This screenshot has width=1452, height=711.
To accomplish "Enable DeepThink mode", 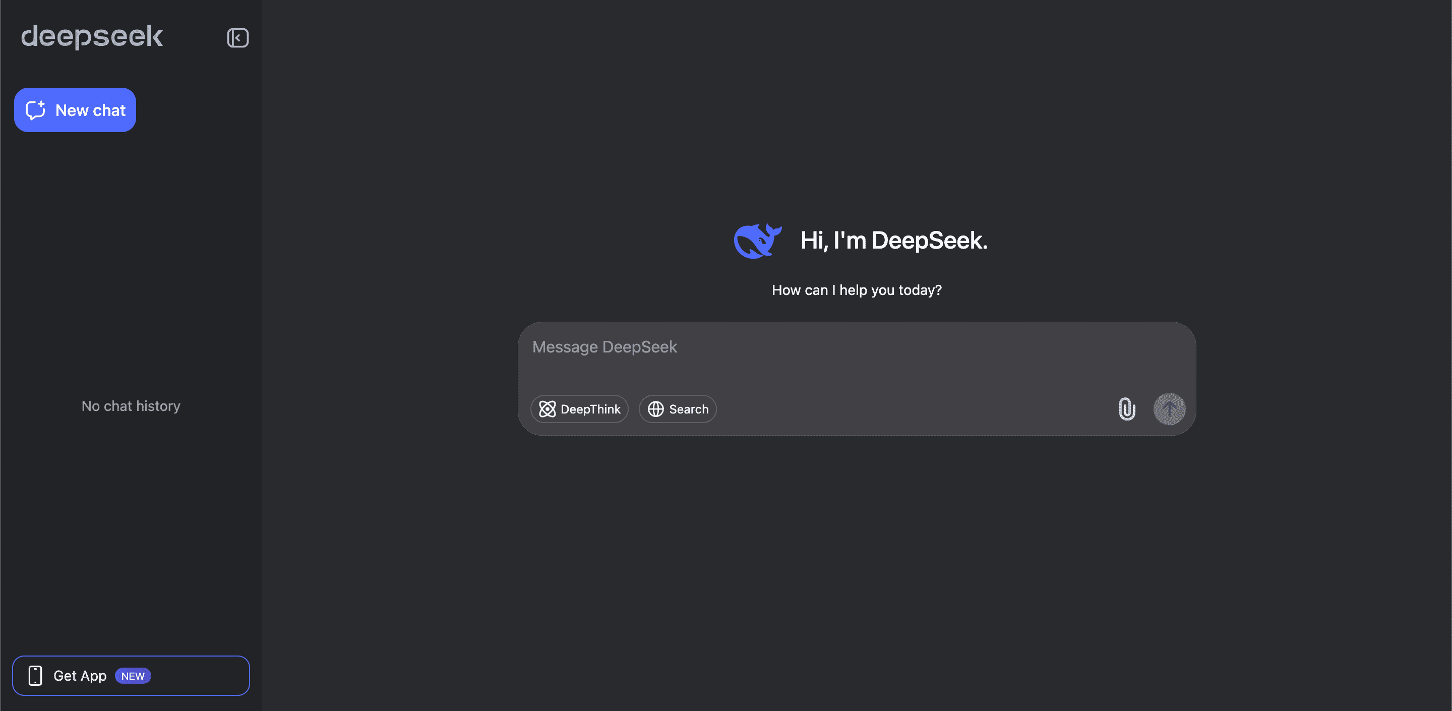I will (579, 409).
